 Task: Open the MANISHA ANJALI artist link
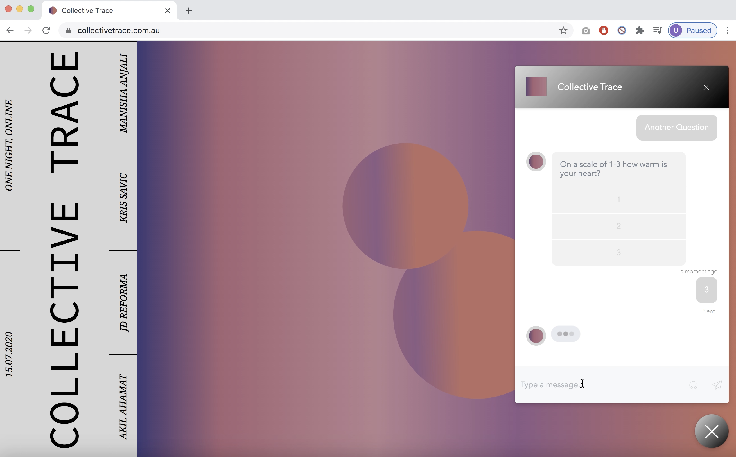coord(123,93)
